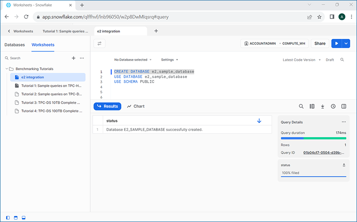Open the column selector icon in results

coord(312,106)
